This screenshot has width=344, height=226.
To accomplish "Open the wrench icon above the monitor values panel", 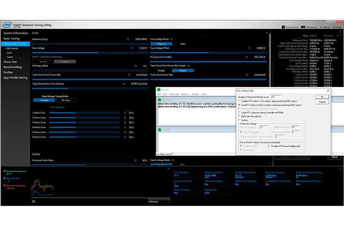I will (x=340, y=169).
